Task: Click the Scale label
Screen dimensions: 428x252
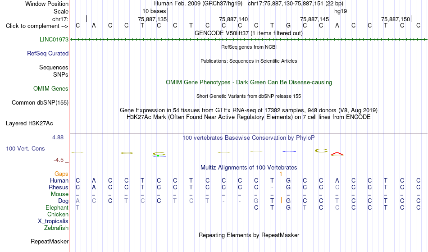Action: [x=61, y=11]
